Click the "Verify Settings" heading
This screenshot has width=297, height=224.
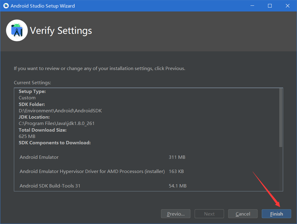coord(61,30)
